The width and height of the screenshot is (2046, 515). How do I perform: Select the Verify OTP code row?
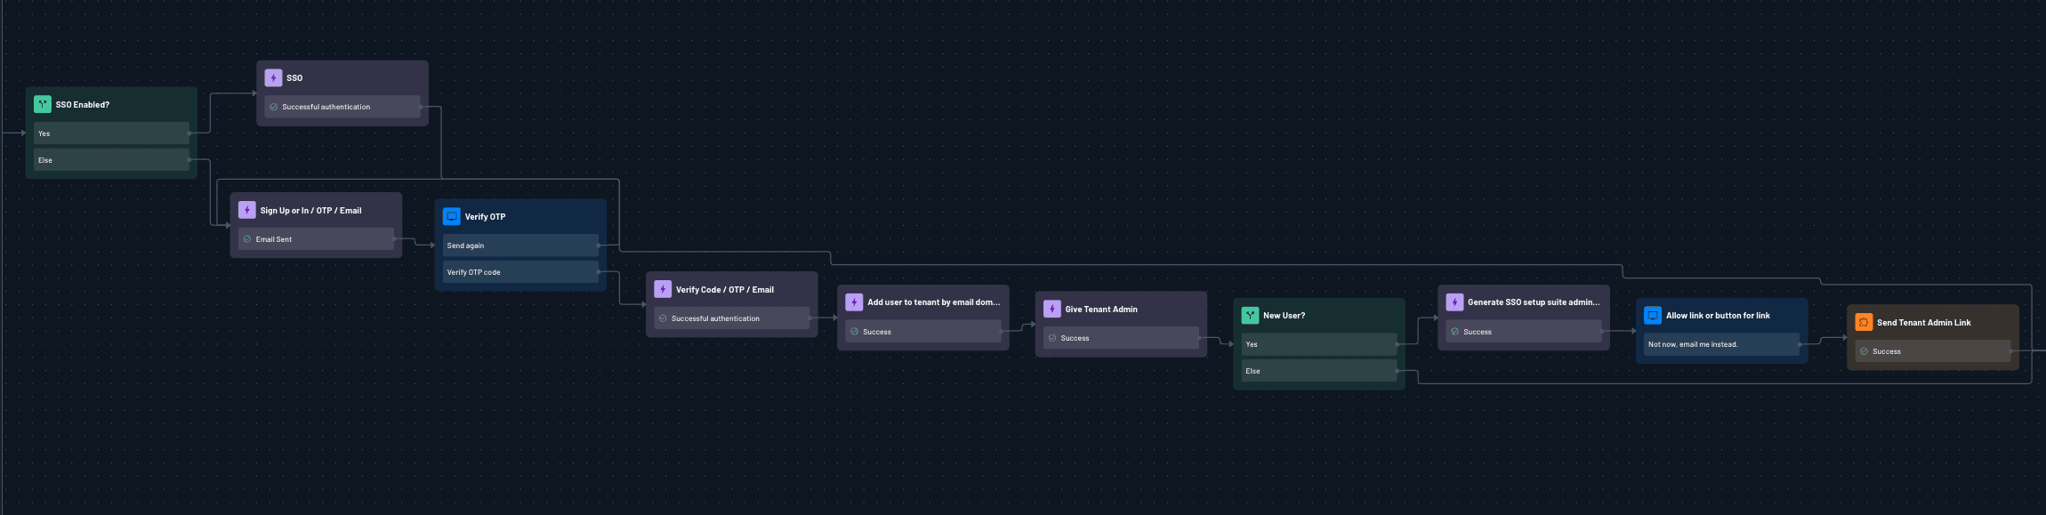[520, 272]
